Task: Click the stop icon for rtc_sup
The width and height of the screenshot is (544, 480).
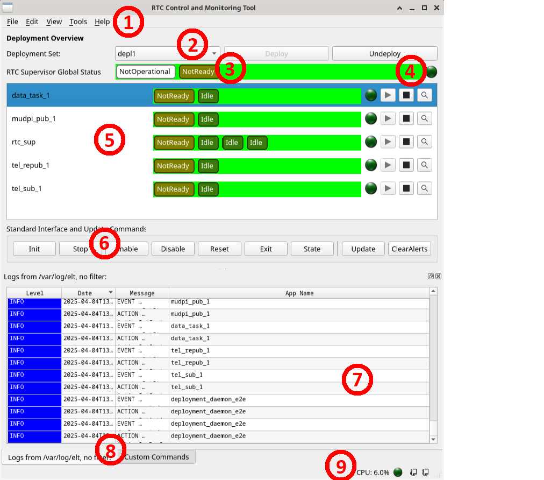Action: click(x=406, y=142)
